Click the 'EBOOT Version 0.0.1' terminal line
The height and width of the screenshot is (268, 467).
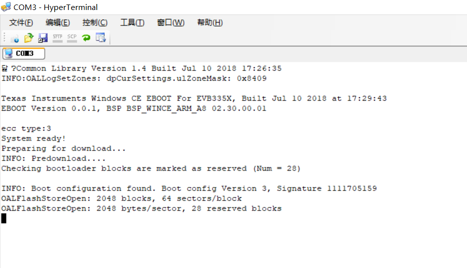click(x=134, y=108)
